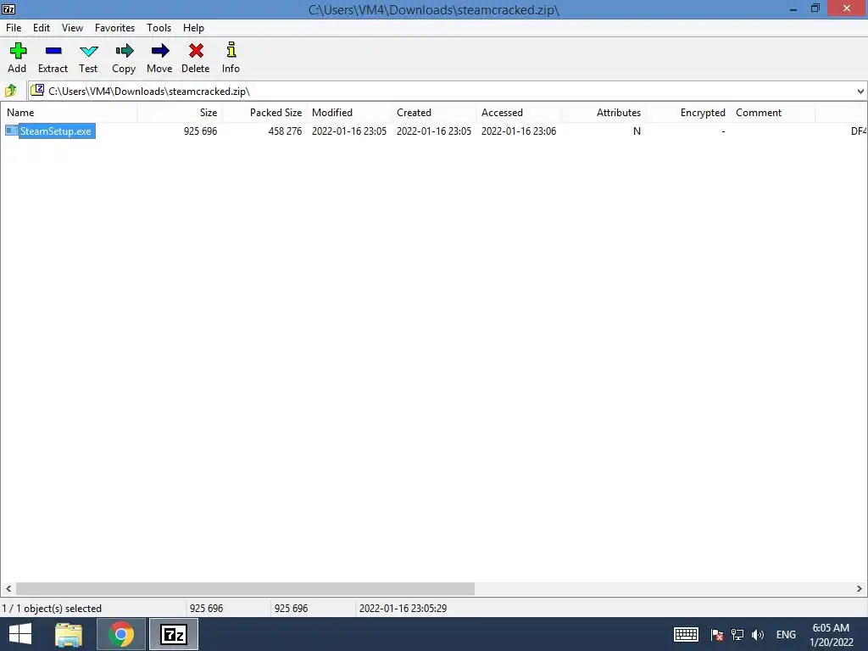Click the scrollbar right arrow
868x651 pixels.
click(860, 588)
